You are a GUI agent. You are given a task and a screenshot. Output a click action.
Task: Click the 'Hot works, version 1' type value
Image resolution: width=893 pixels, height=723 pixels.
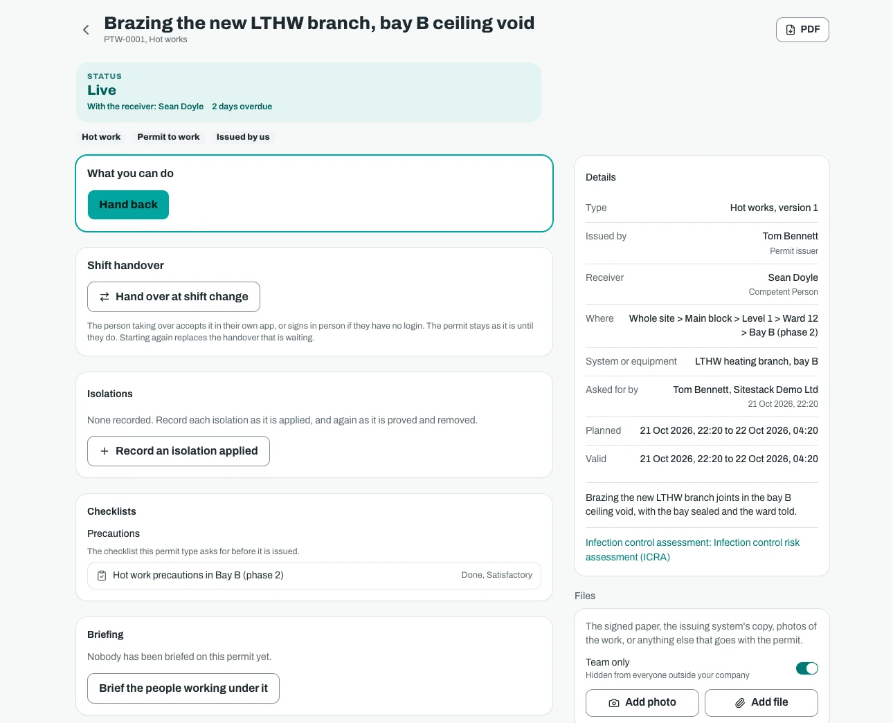coord(774,208)
